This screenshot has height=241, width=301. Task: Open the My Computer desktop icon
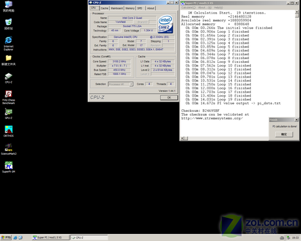click(x=8, y=6)
